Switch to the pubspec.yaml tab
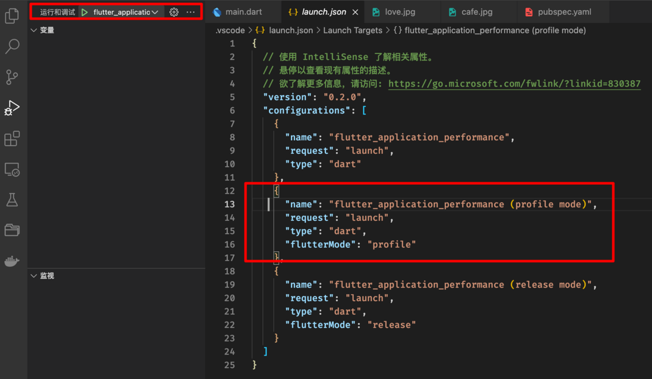This screenshot has width=652, height=379. pyautogui.click(x=564, y=12)
